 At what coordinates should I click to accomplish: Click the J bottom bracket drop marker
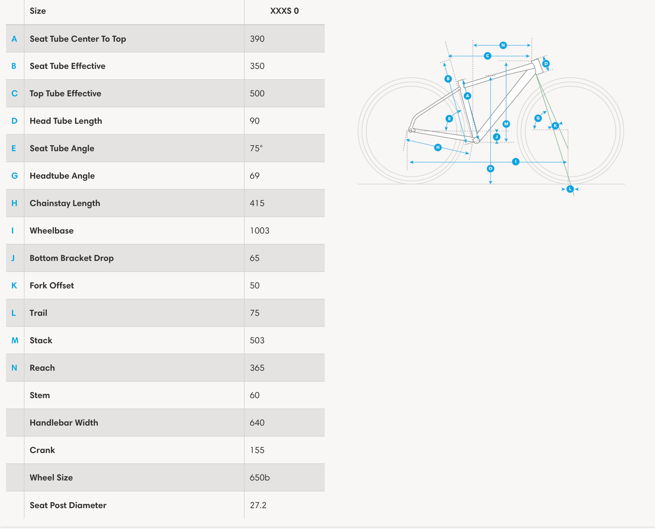(497, 137)
